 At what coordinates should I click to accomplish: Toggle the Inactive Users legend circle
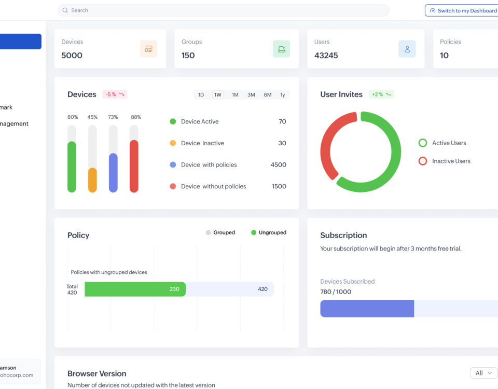(x=422, y=161)
